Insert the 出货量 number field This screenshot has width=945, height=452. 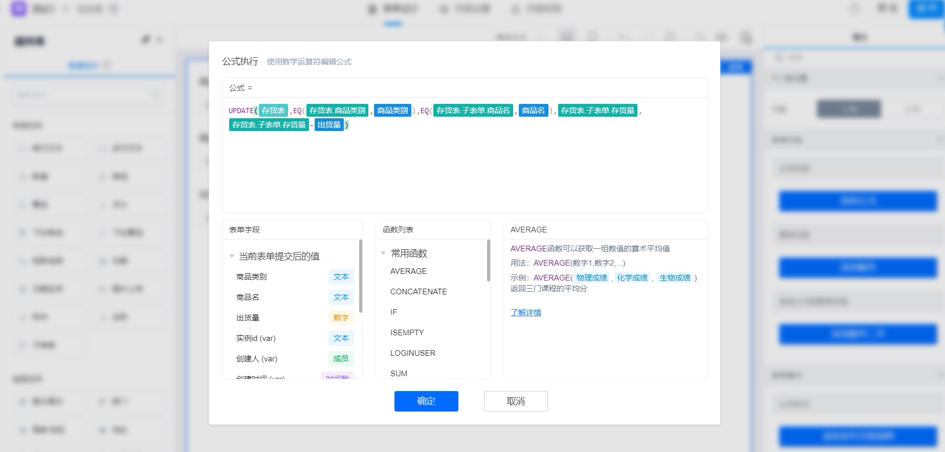(x=292, y=318)
